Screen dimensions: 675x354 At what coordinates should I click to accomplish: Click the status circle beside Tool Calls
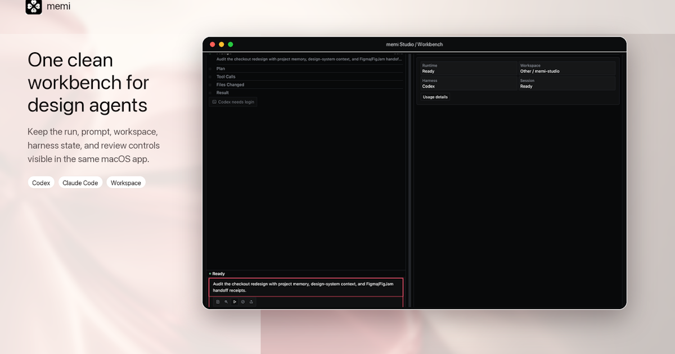(x=210, y=76)
